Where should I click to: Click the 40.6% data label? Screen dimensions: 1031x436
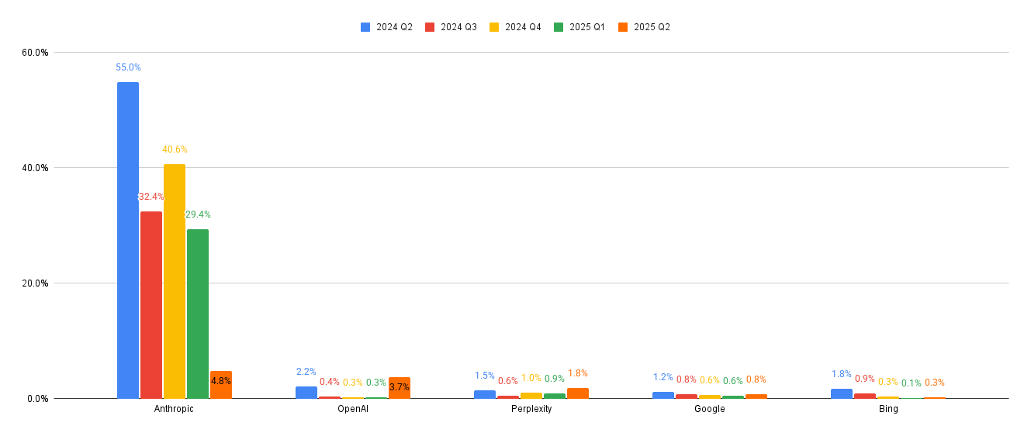coord(175,149)
